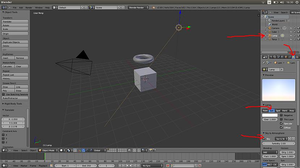Click the timeline editor type clock icon
Screen dimensions: 300x168
(x=4, y=165)
